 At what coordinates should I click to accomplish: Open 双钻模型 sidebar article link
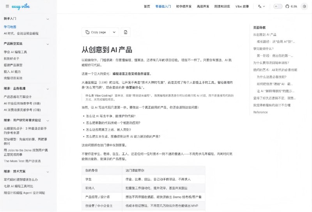tap(25, 141)
